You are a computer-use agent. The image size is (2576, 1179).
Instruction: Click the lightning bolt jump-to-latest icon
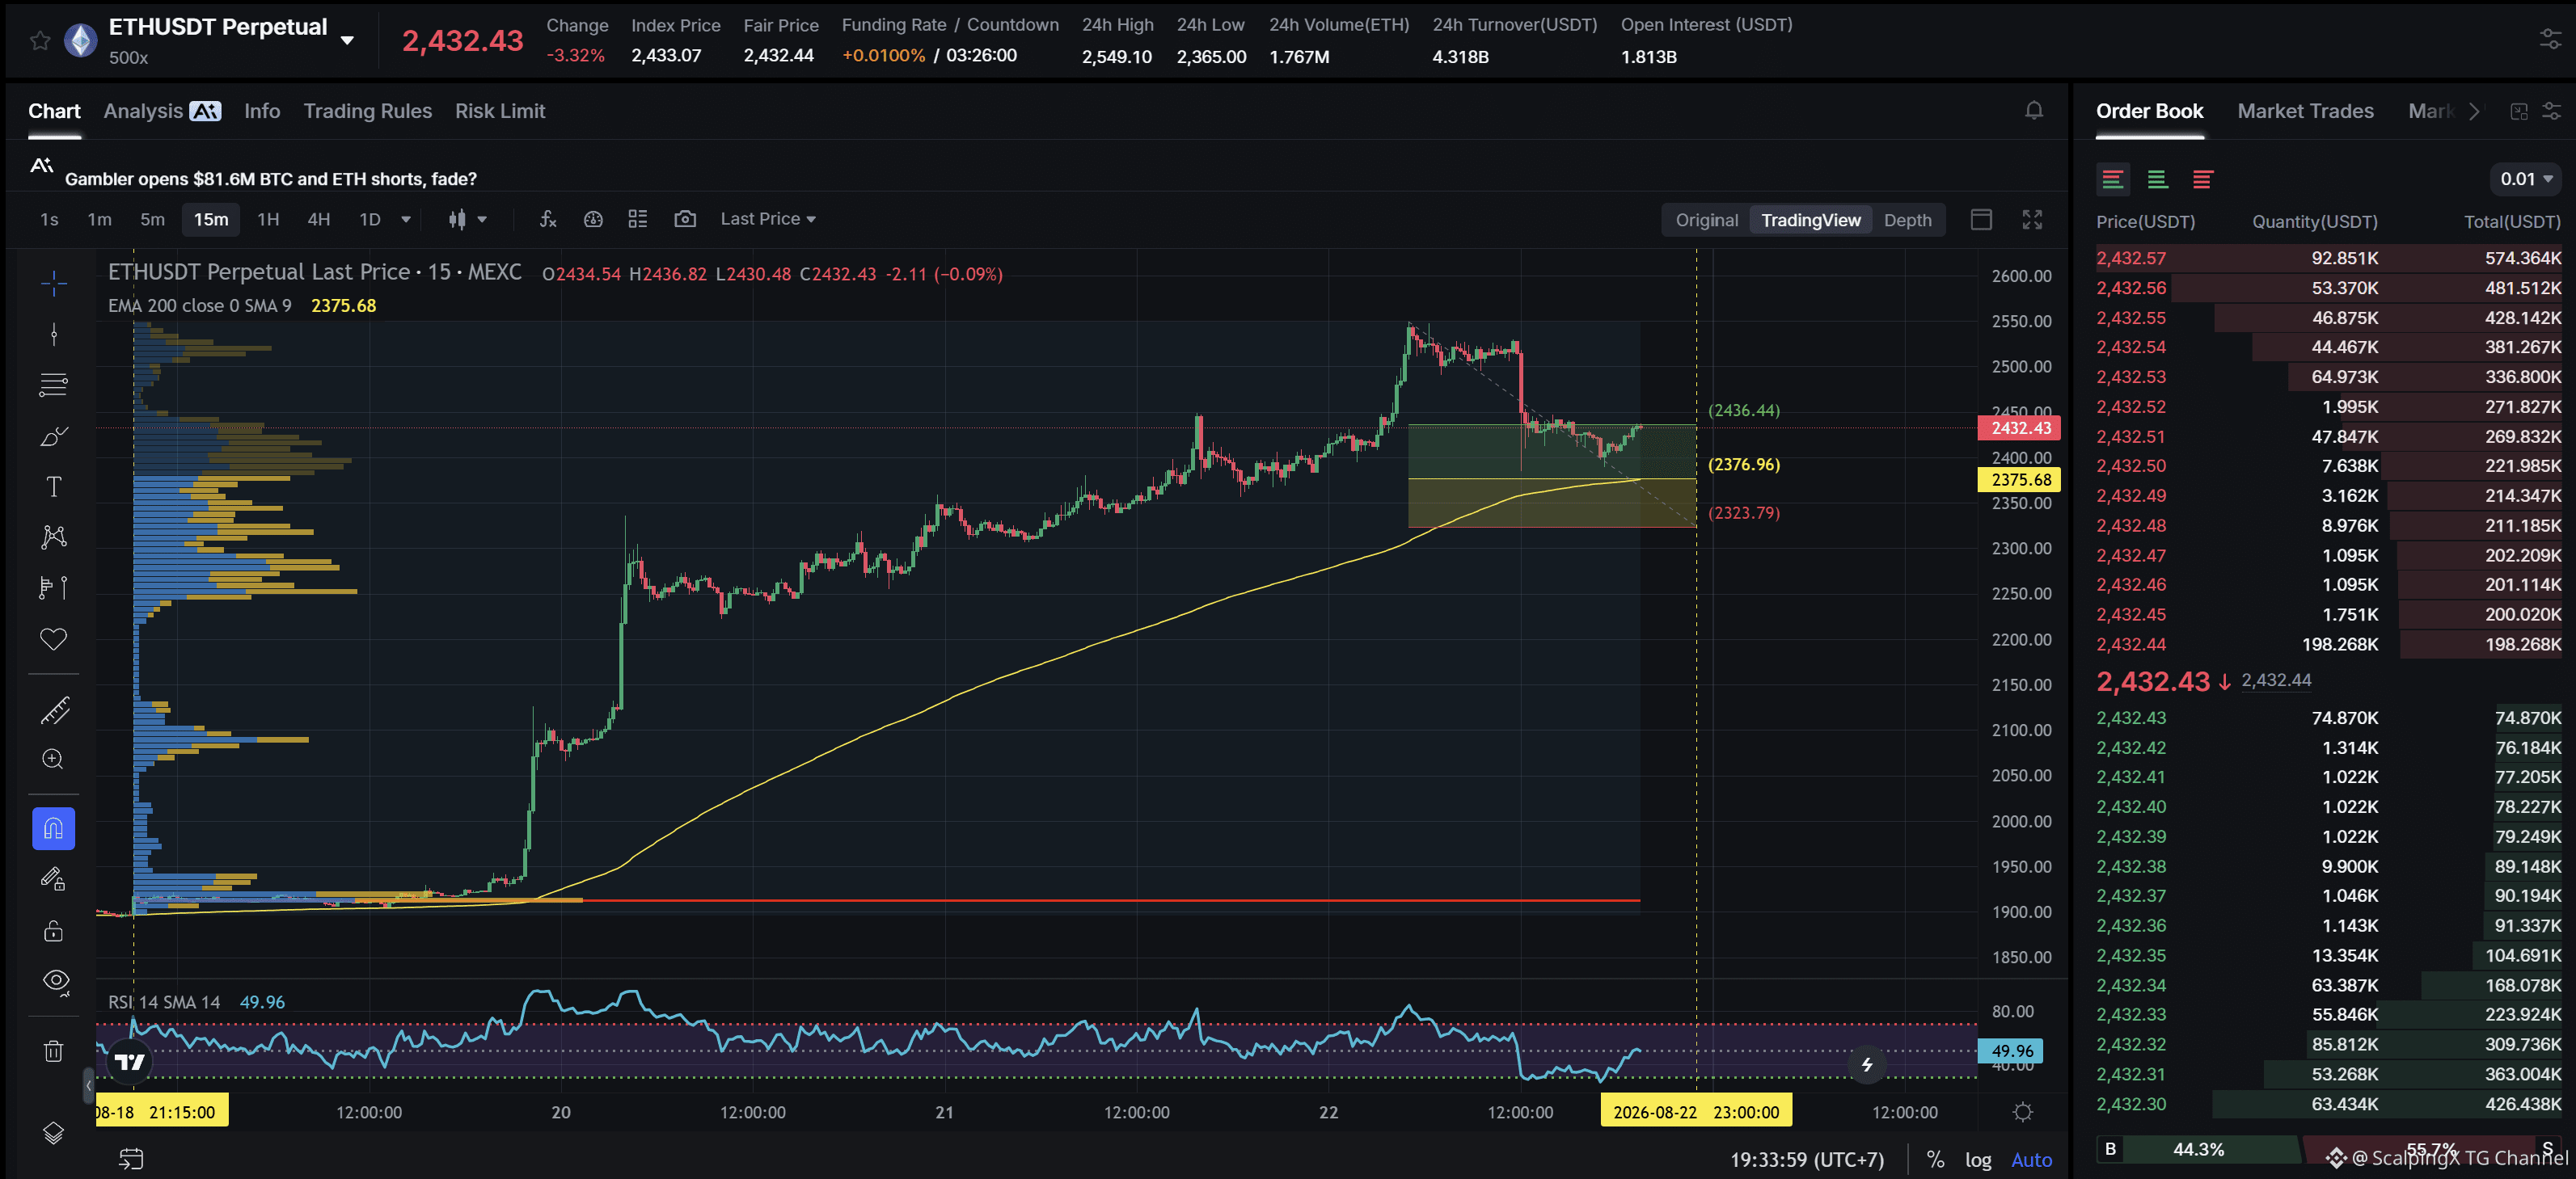pos(1866,1065)
